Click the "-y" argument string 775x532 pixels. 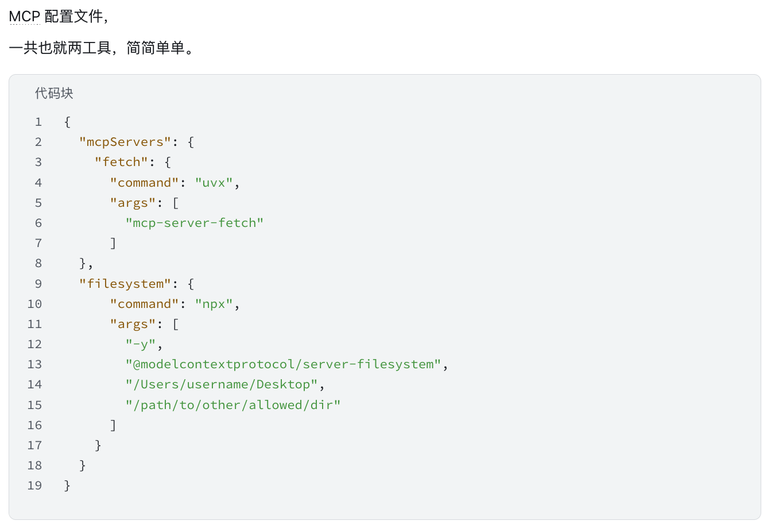(x=141, y=344)
